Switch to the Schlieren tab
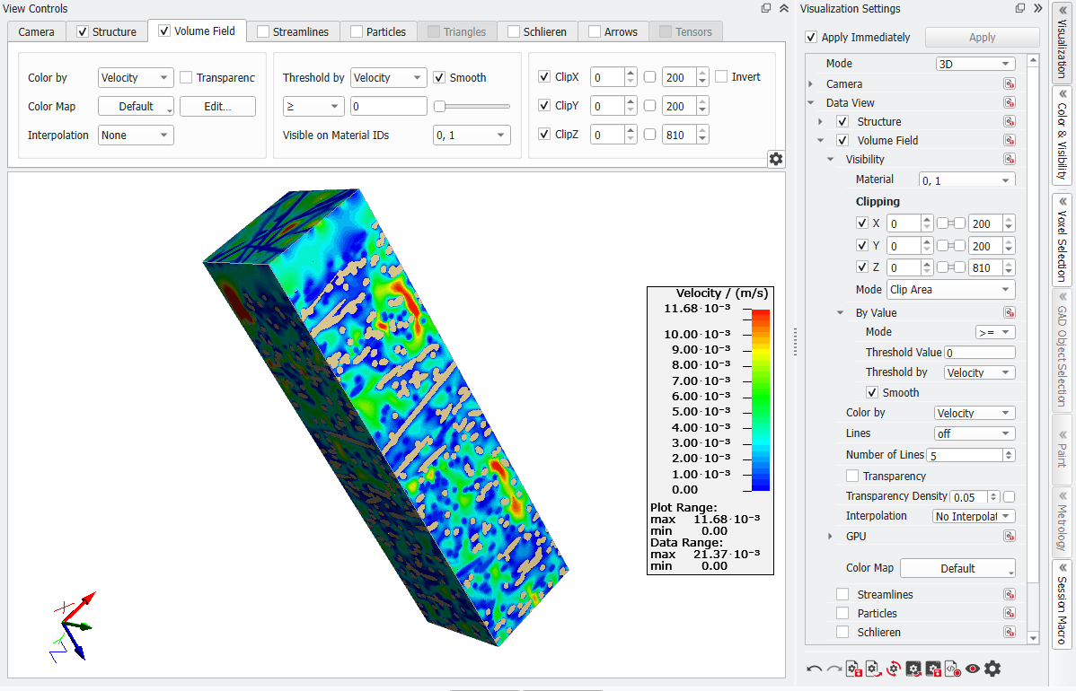This screenshot has width=1076, height=691. pyautogui.click(x=537, y=31)
